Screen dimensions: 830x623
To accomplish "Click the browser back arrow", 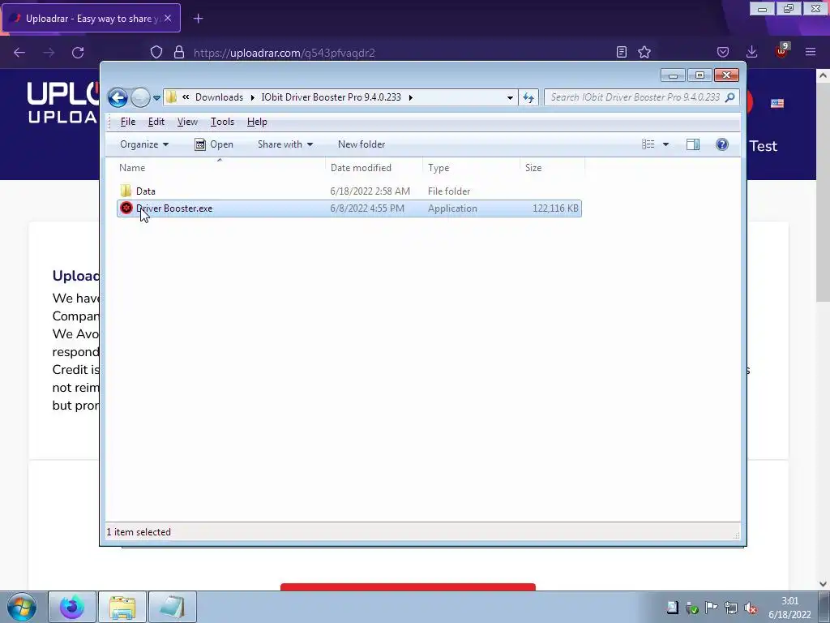I will [x=19, y=53].
